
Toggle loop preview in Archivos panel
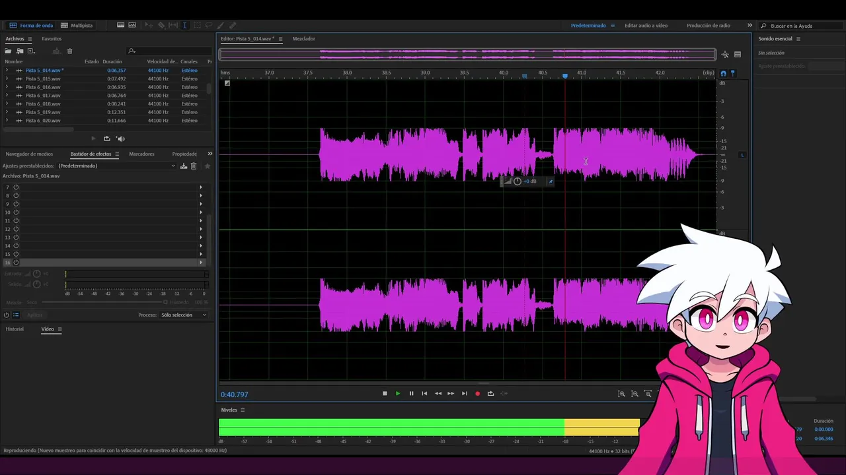click(106, 139)
